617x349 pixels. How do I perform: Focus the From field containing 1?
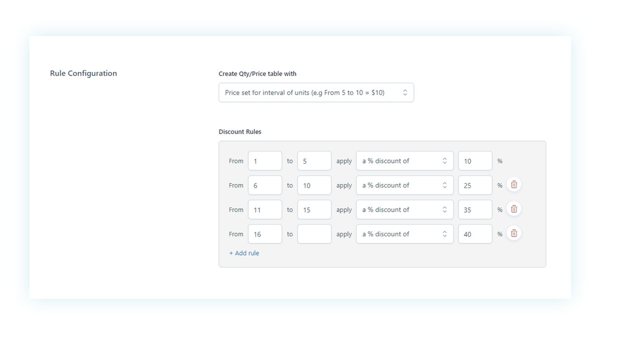pos(265,161)
